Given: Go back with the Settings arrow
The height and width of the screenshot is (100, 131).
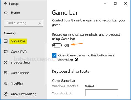Looking at the screenshot, I should pos(6,4).
